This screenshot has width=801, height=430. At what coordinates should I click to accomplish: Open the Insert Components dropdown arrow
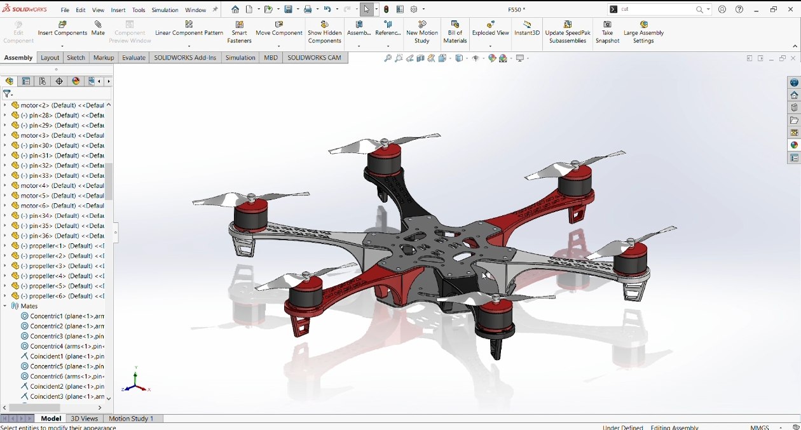(x=62, y=46)
